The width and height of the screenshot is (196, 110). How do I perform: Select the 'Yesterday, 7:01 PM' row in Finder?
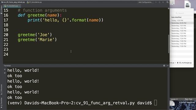pyautogui.click(x=182, y=26)
